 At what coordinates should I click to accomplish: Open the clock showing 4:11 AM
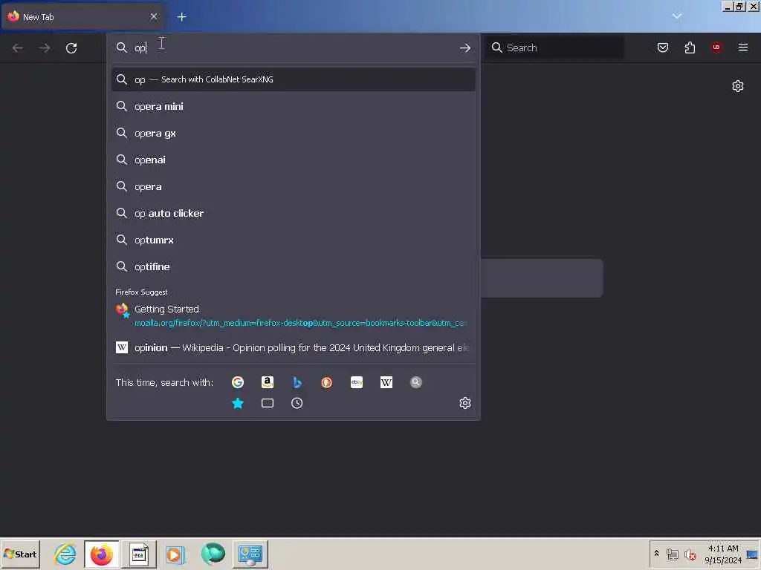pyautogui.click(x=723, y=554)
